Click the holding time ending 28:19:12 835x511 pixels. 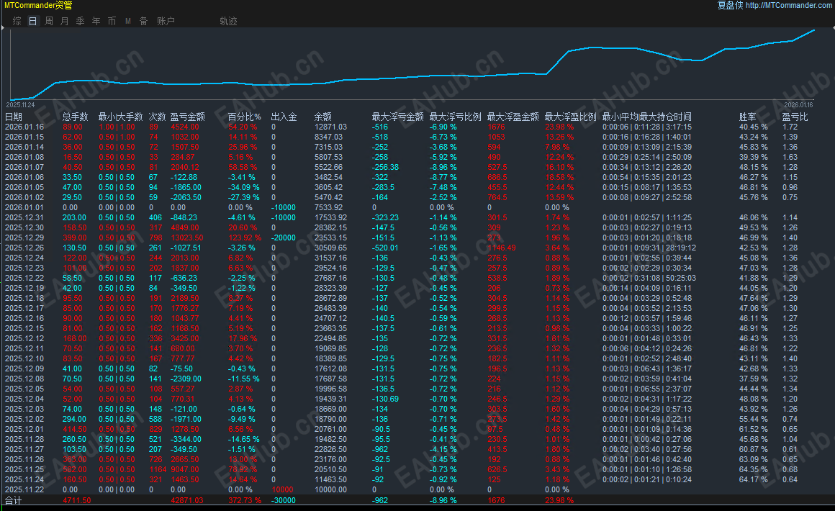[x=649, y=248]
